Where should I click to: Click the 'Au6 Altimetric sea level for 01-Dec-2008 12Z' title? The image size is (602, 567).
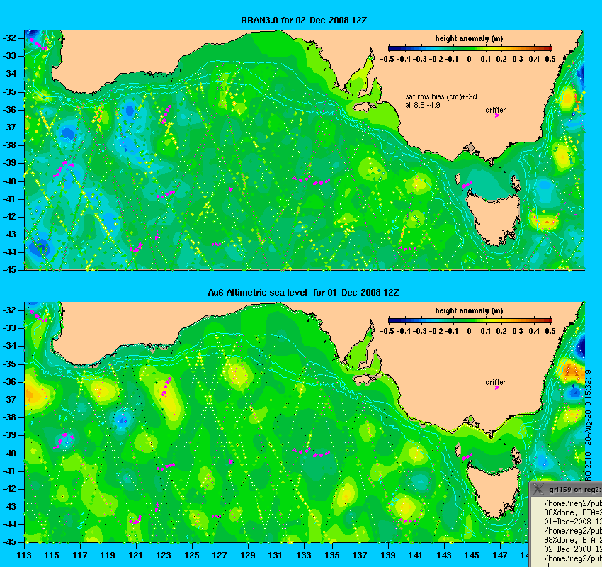coord(303,293)
